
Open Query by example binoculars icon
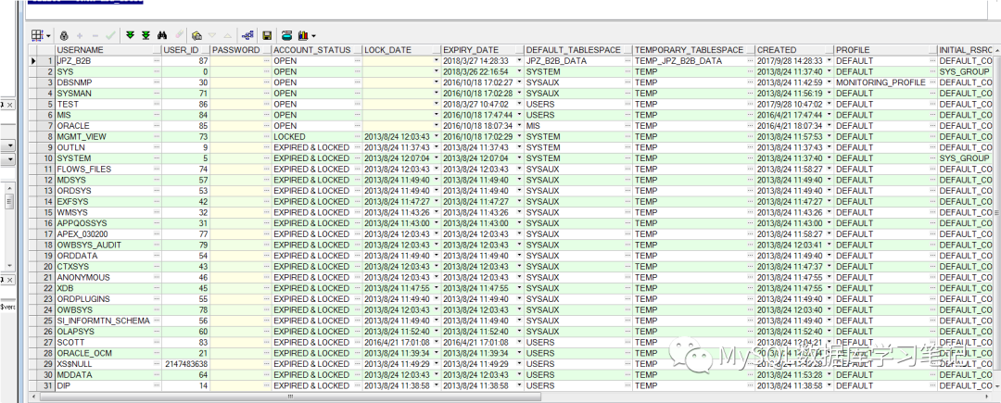[x=162, y=36]
